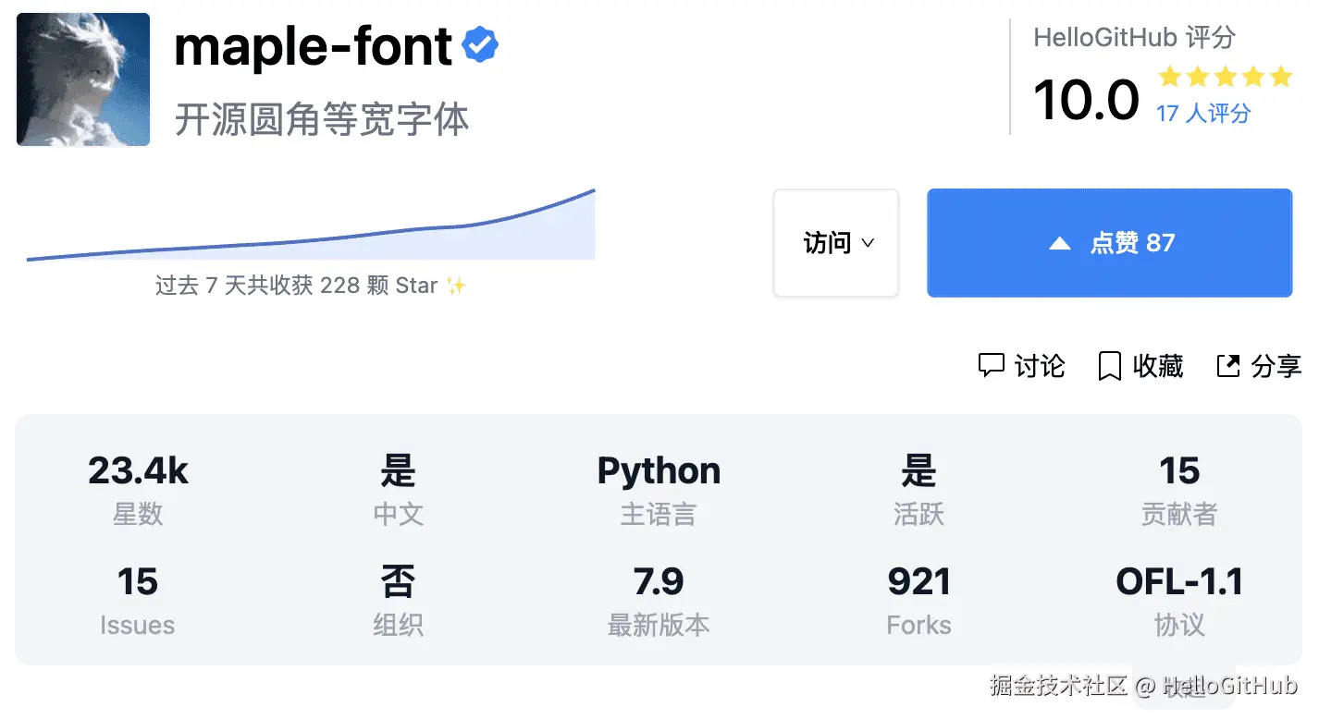The image size is (1319, 719).
Task: Open the 17 人评分 ratings link
Action: pyautogui.click(x=1203, y=114)
